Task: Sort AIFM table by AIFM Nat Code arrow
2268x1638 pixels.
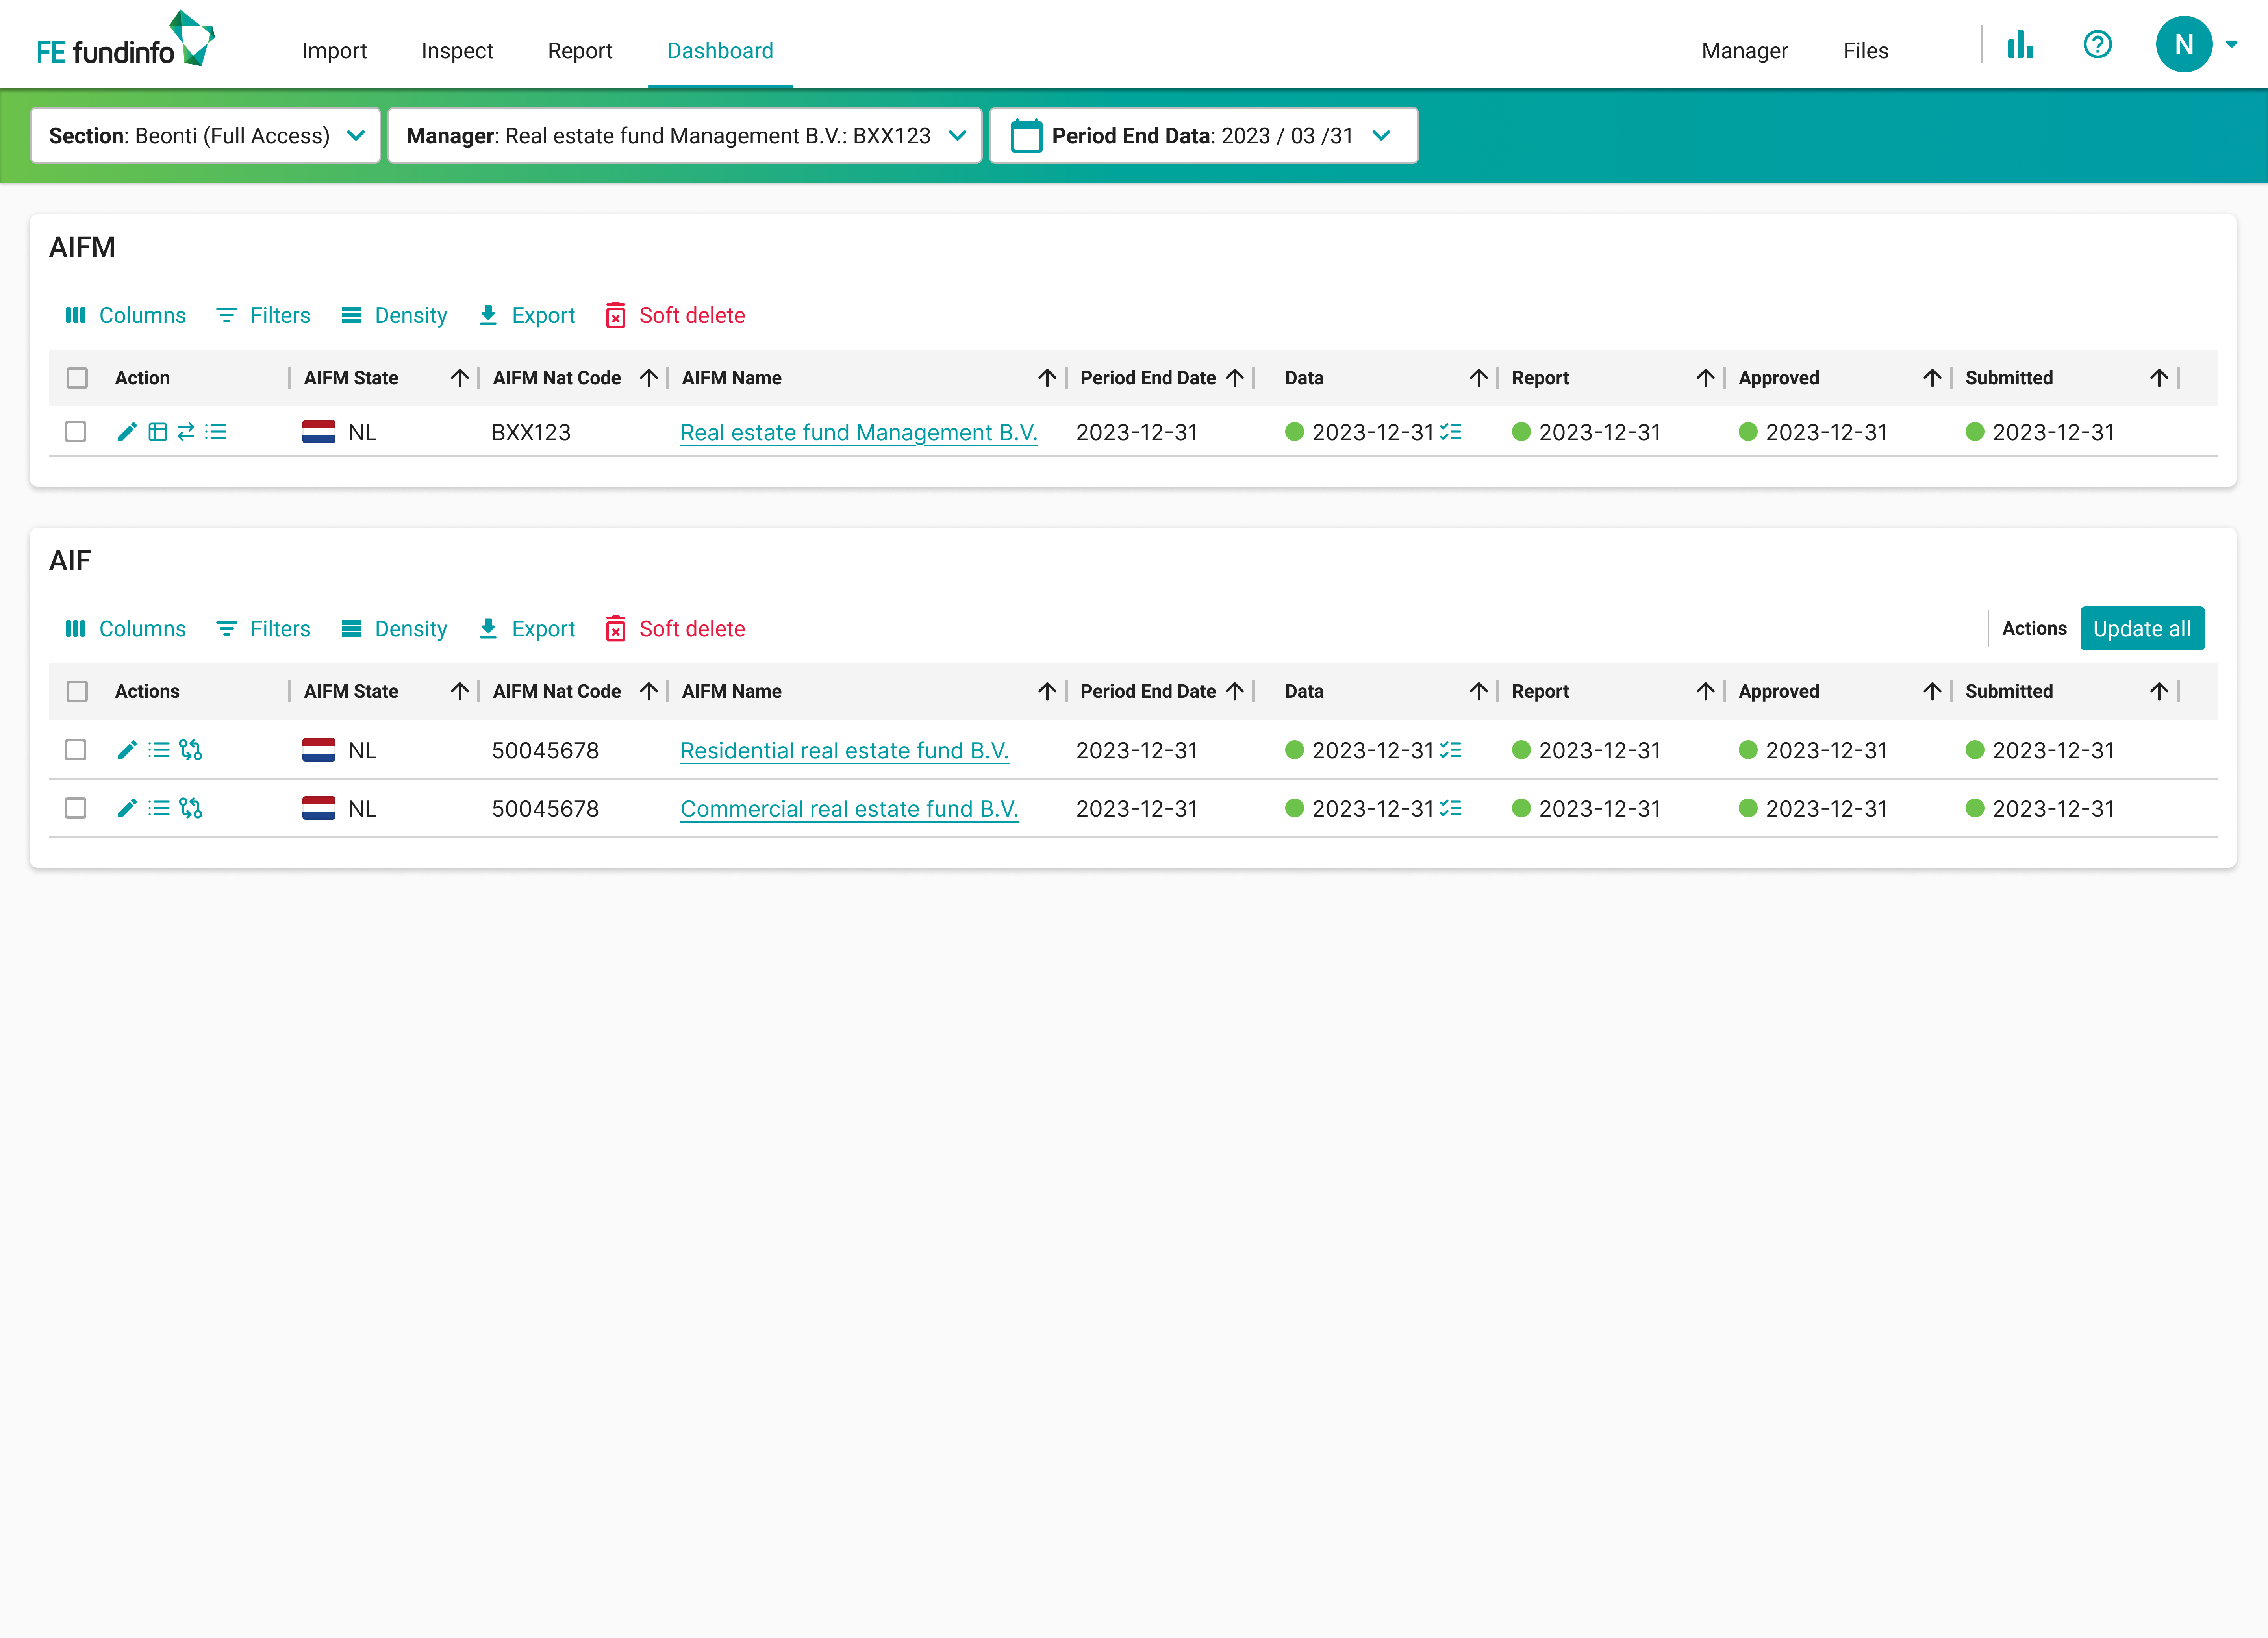Action: pyautogui.click(x=648, y=378)
